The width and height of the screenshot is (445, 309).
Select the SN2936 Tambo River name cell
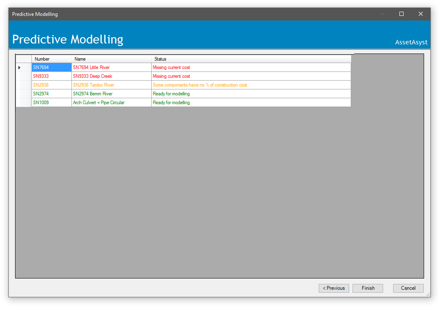(111, 85)
